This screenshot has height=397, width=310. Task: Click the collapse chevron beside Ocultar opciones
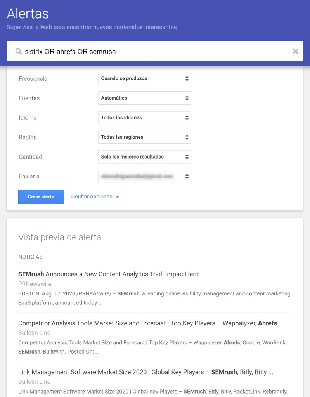click(117, 197)
